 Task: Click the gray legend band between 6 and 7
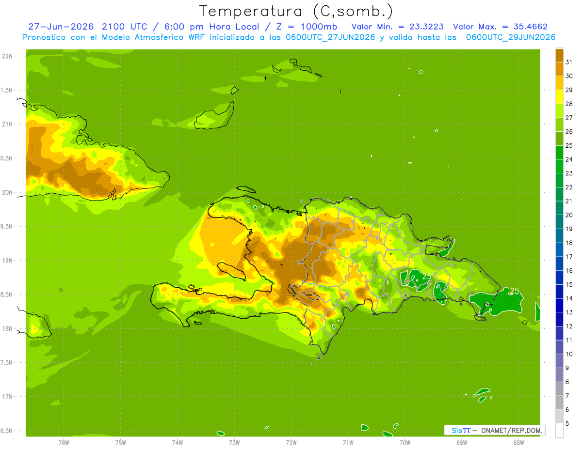[x=559, y=403]
